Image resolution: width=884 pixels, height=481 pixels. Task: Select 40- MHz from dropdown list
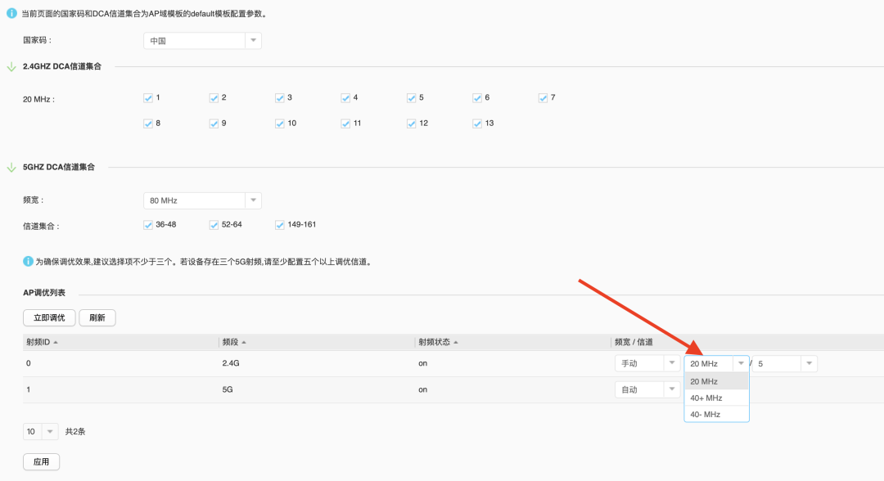point(716,414)
